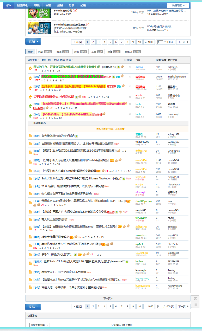Screen dimensions: 202x331
Task: Click the list view icon below scroll-to-top
Action: tap(195, 305)
